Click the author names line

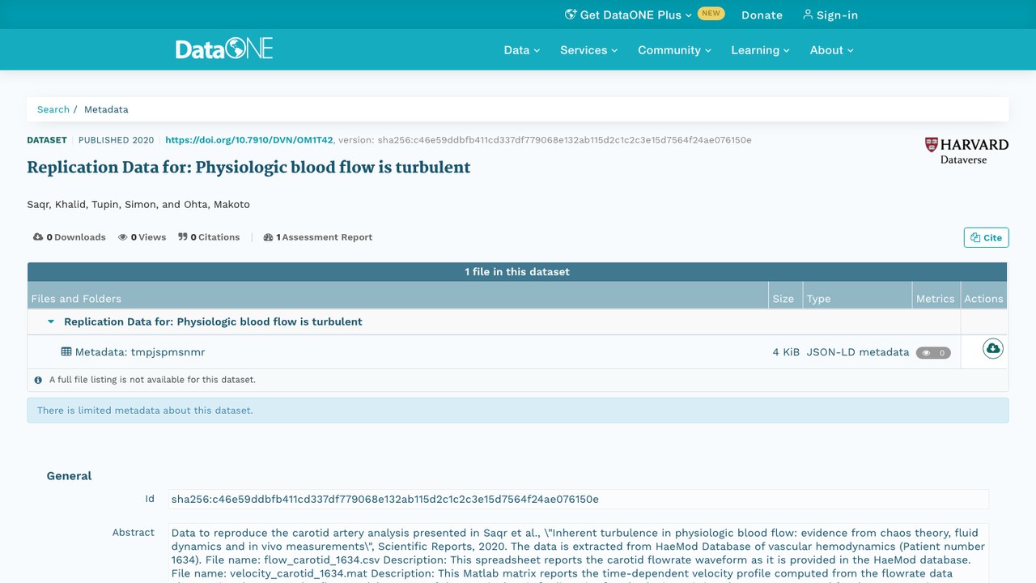[138, 205]
